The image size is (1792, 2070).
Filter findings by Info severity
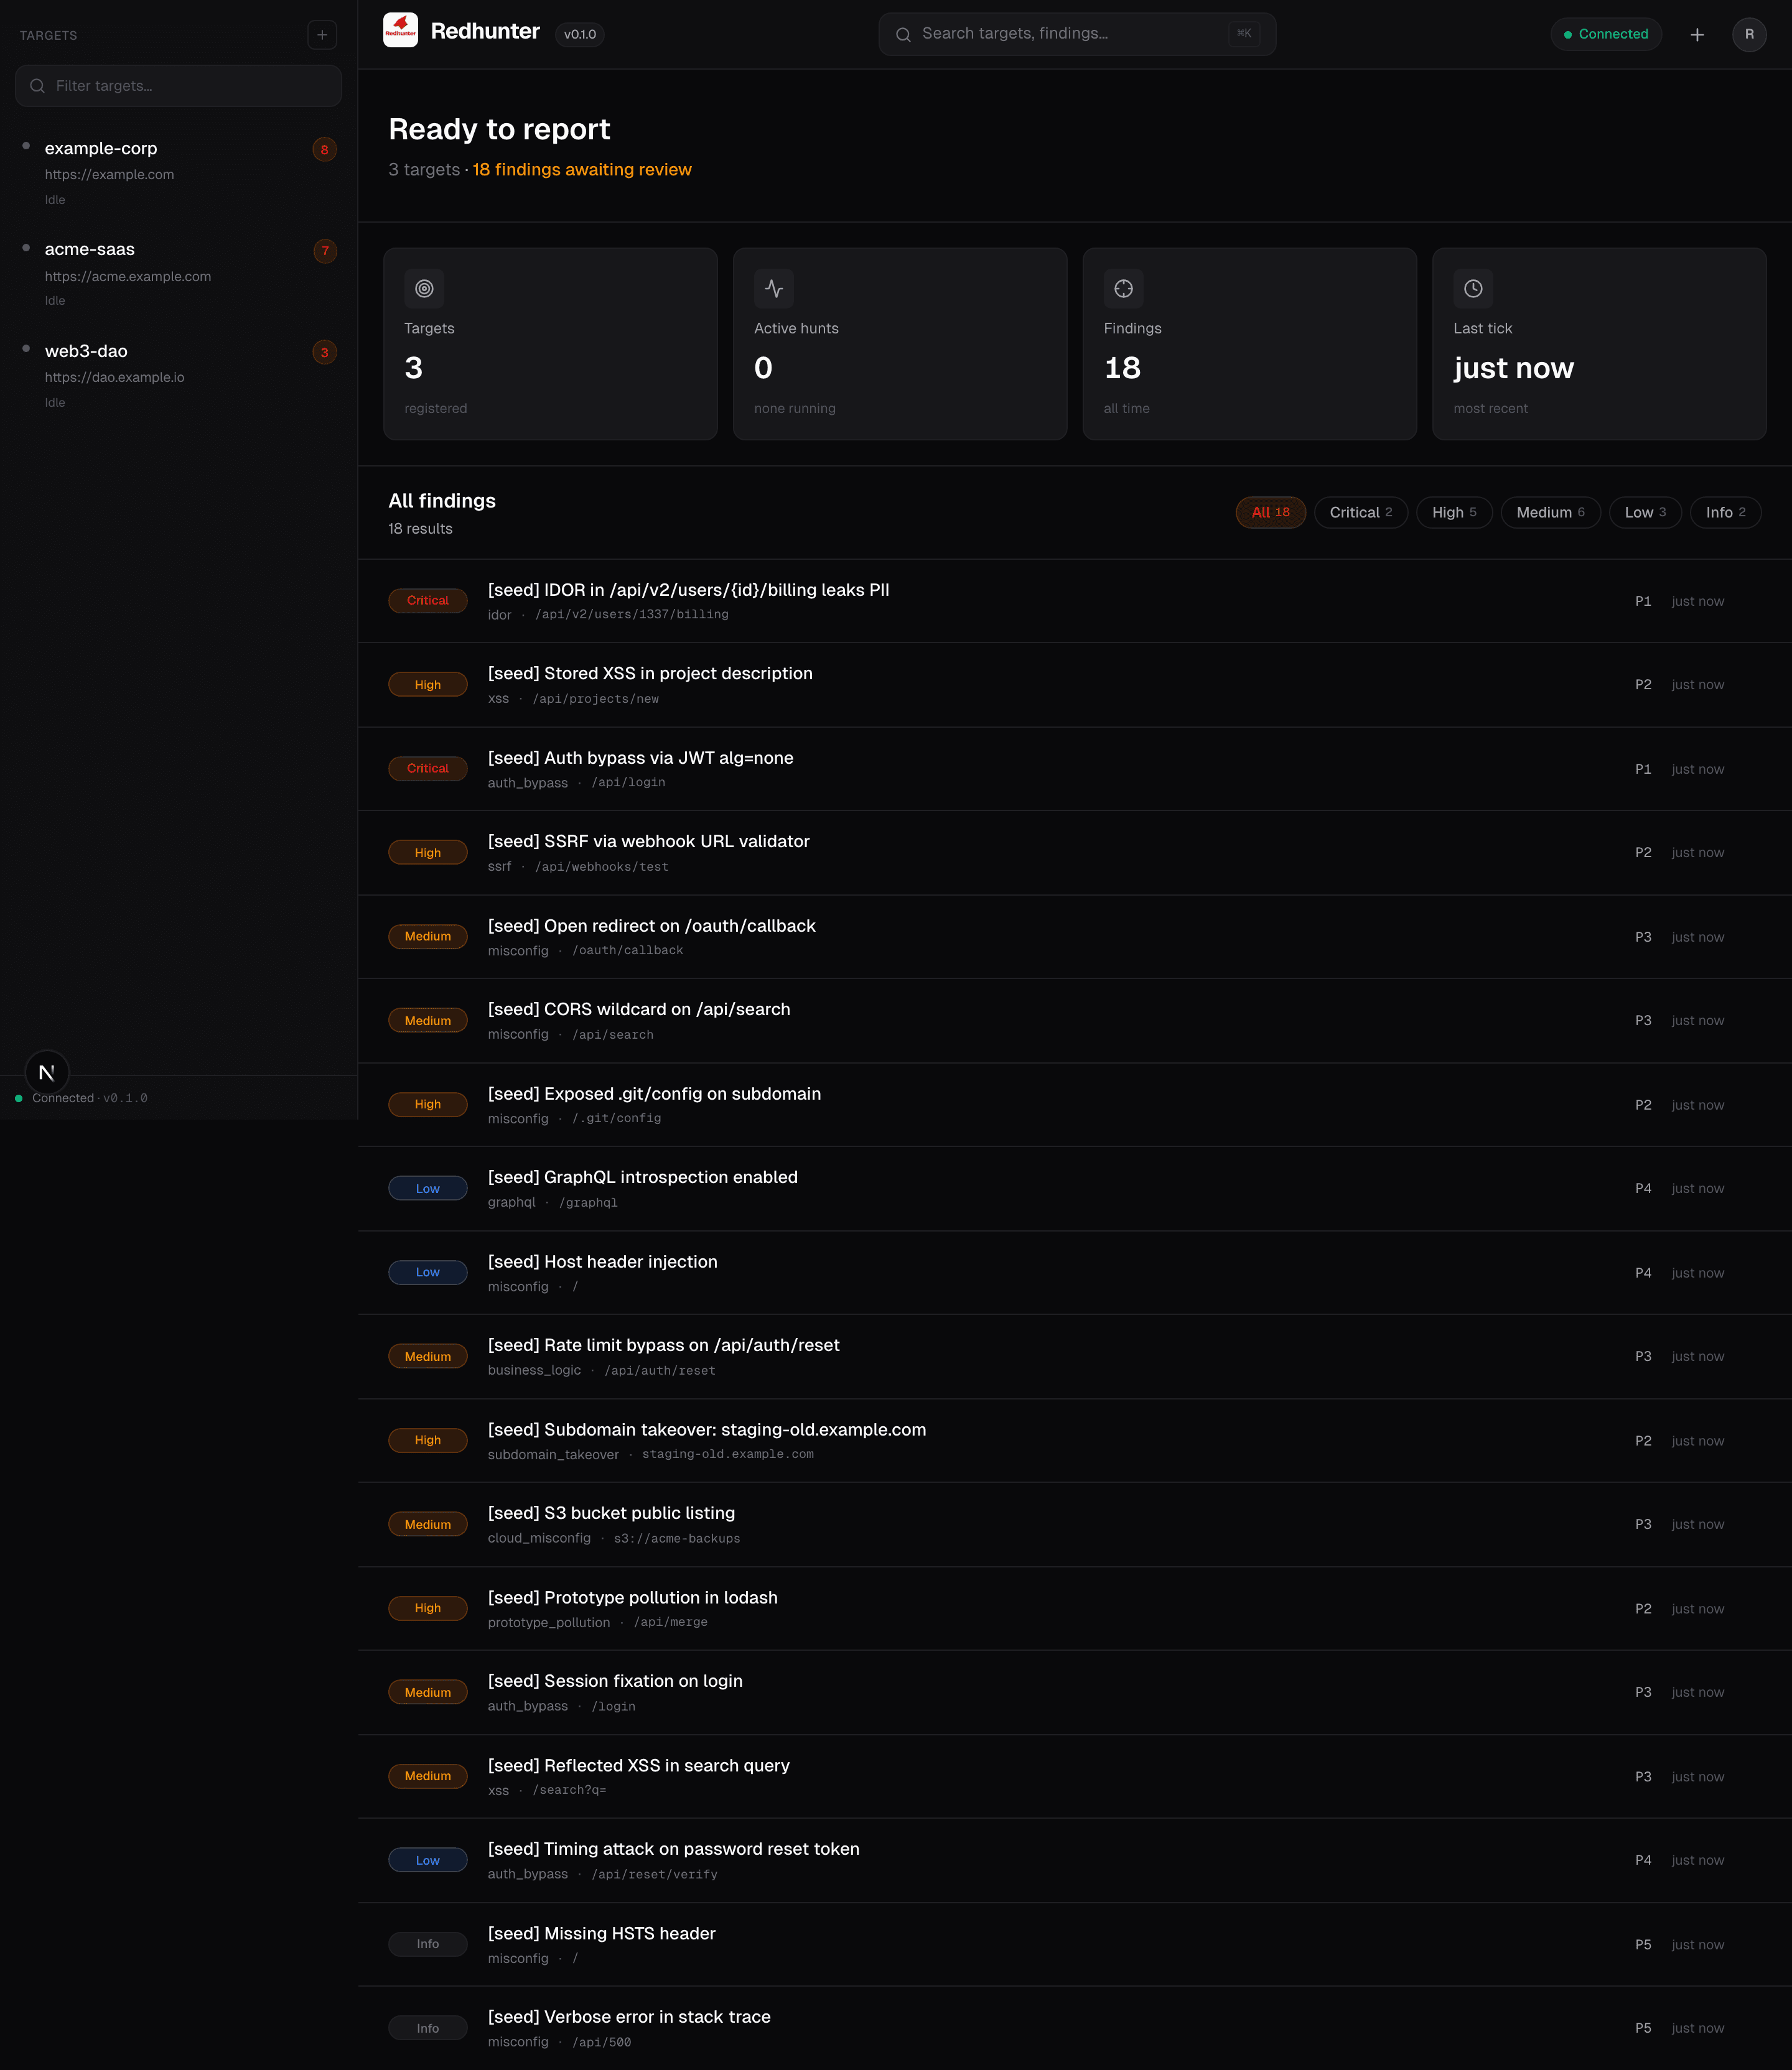pyautogui.click(x=1725, y=513)
